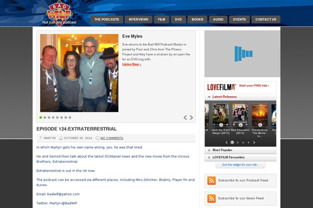Select second LOVEFiLM carousel page dot
Viewport: 313px width, 208px height.
click(237, 142)
